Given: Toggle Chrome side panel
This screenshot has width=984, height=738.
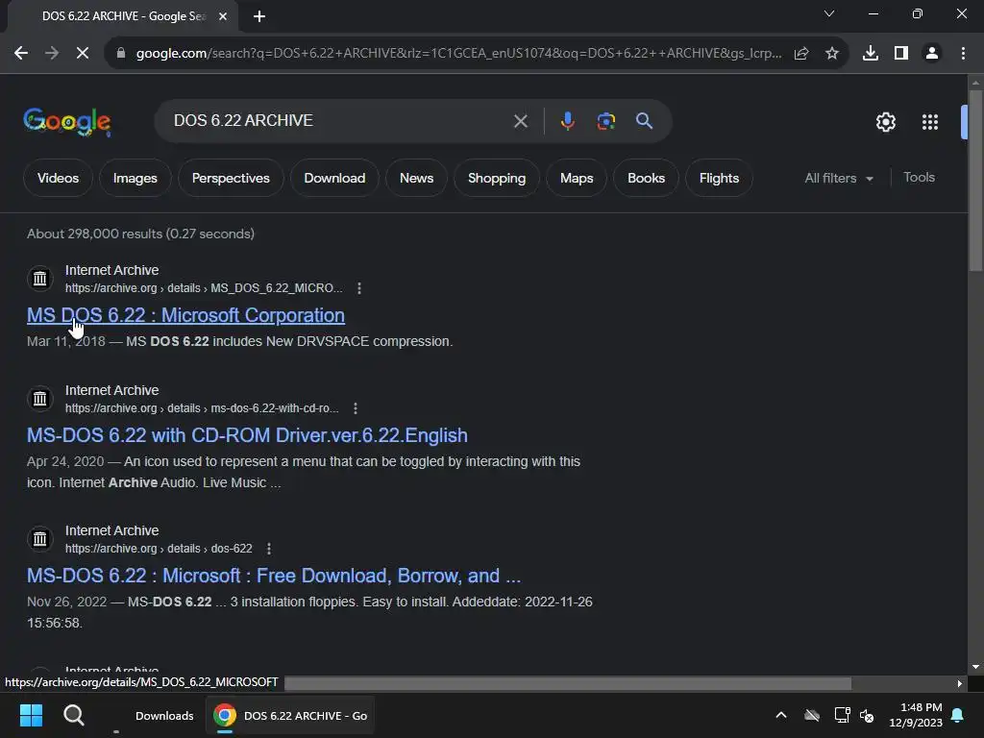Looking at the screenshot, I should tap(901, 54).
